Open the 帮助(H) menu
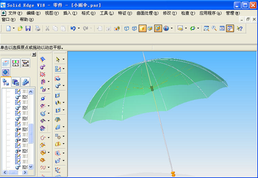 27,20
